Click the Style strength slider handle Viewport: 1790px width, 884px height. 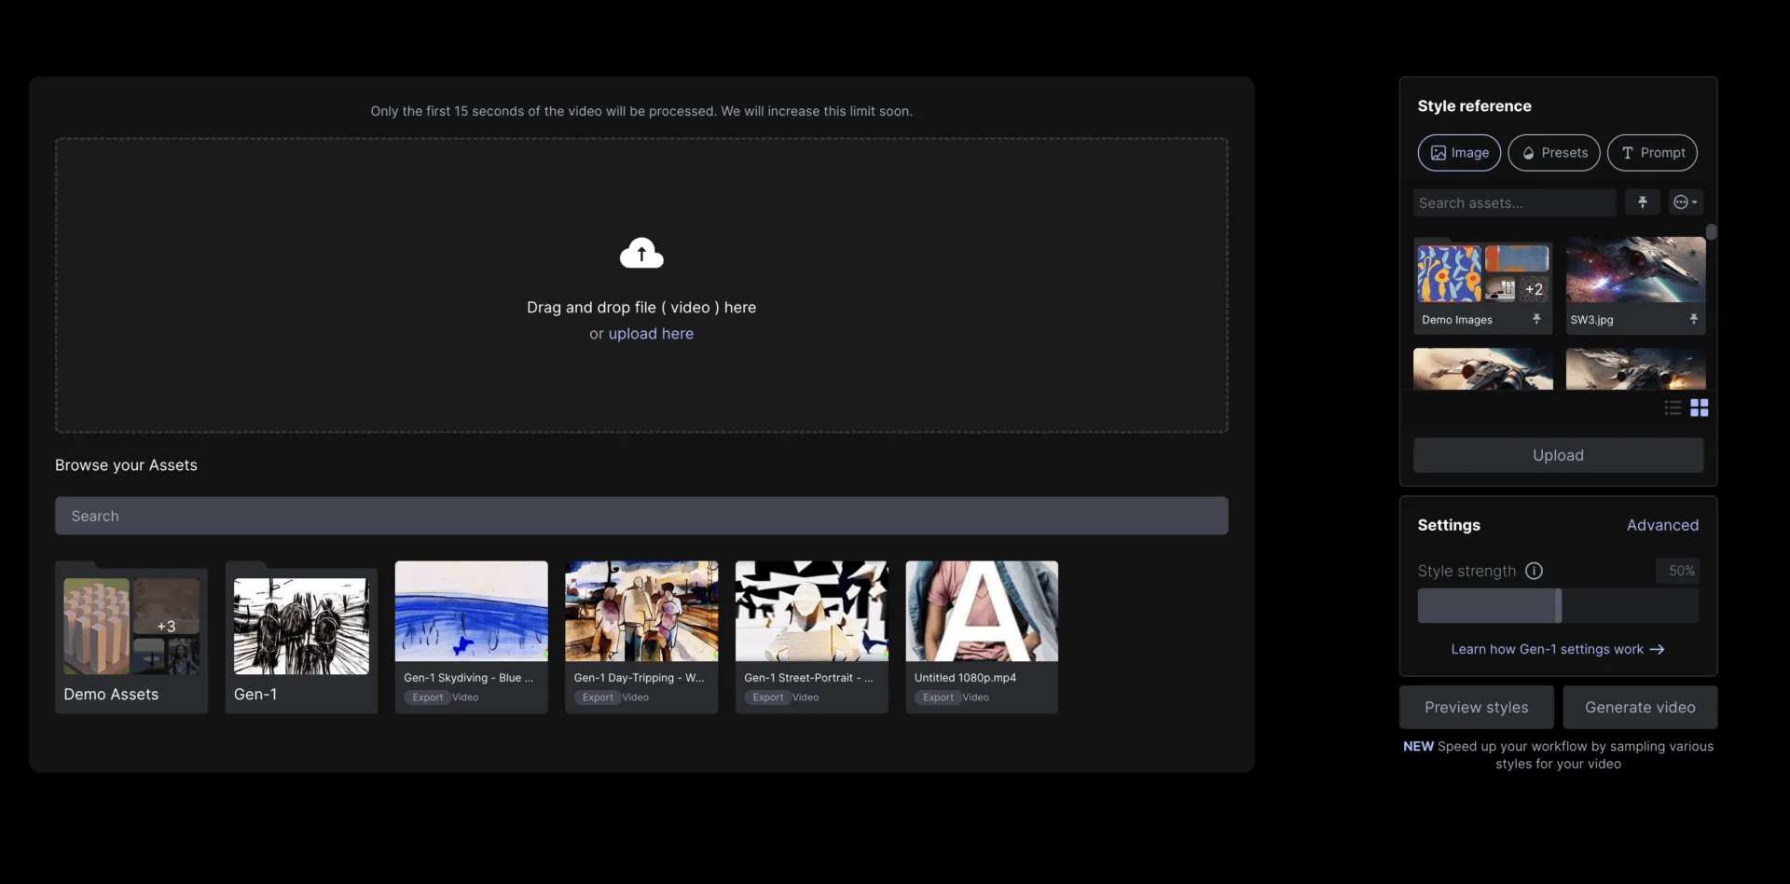pyautogui.click(x=1558, y=605)
